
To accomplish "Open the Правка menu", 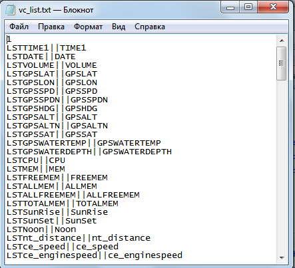I will click(51, 27).
